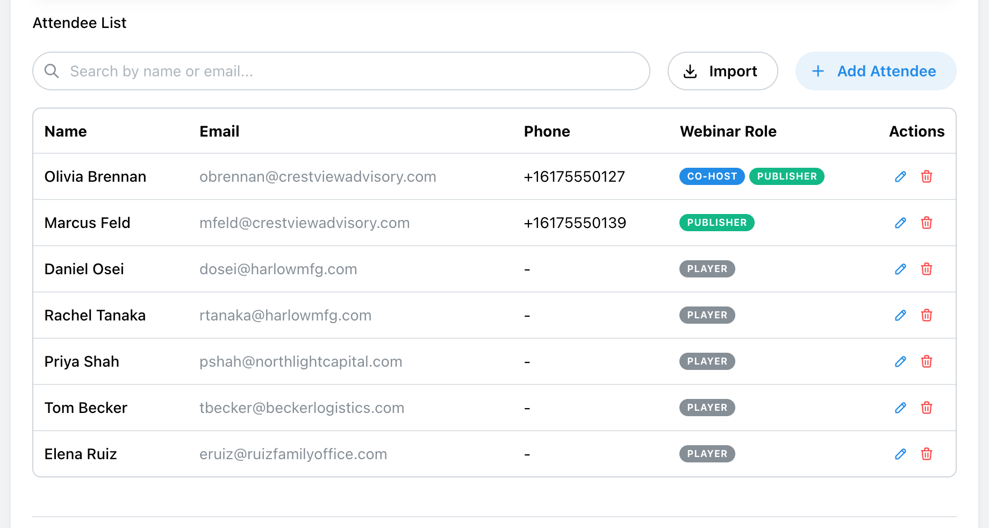Image resolution: width=989 pixels, height=528 pixels.
Task: Select the name Rachel Tanaka
Action: tap(95, 315)
